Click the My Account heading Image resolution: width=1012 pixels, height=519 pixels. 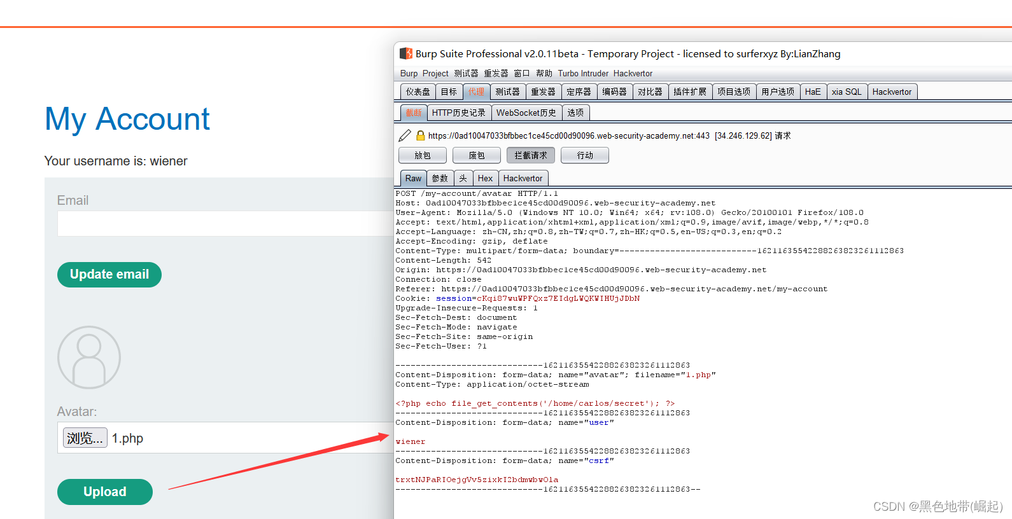coord(127,119)
